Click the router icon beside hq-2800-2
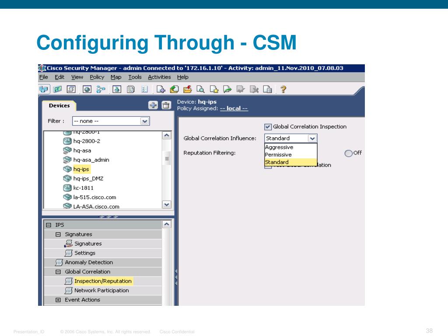This screenshot has height=336, width=448. [67, 141]
